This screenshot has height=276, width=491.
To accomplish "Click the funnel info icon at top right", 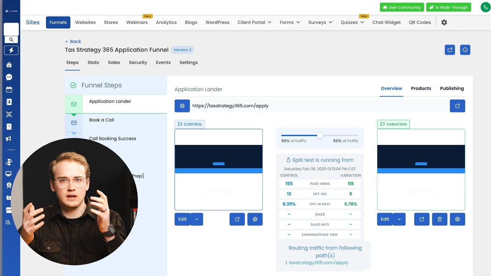I will 465,50.
